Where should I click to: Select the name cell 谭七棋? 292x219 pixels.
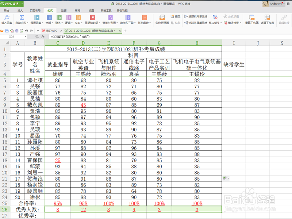click(x=35, y=80)
